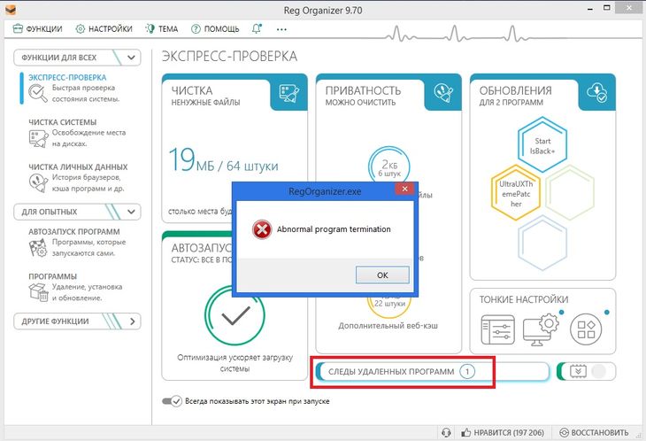Open the Функции menu

[37, 29]
